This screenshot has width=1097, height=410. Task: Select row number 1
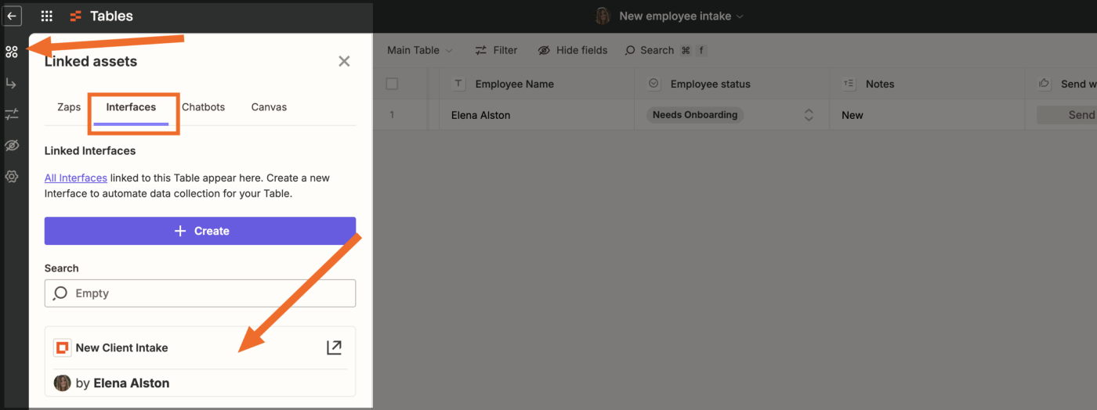392,115
